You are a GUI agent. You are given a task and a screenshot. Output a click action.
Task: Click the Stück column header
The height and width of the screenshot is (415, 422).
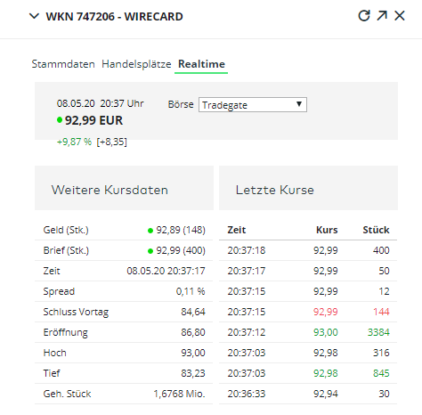pos(376,230)
